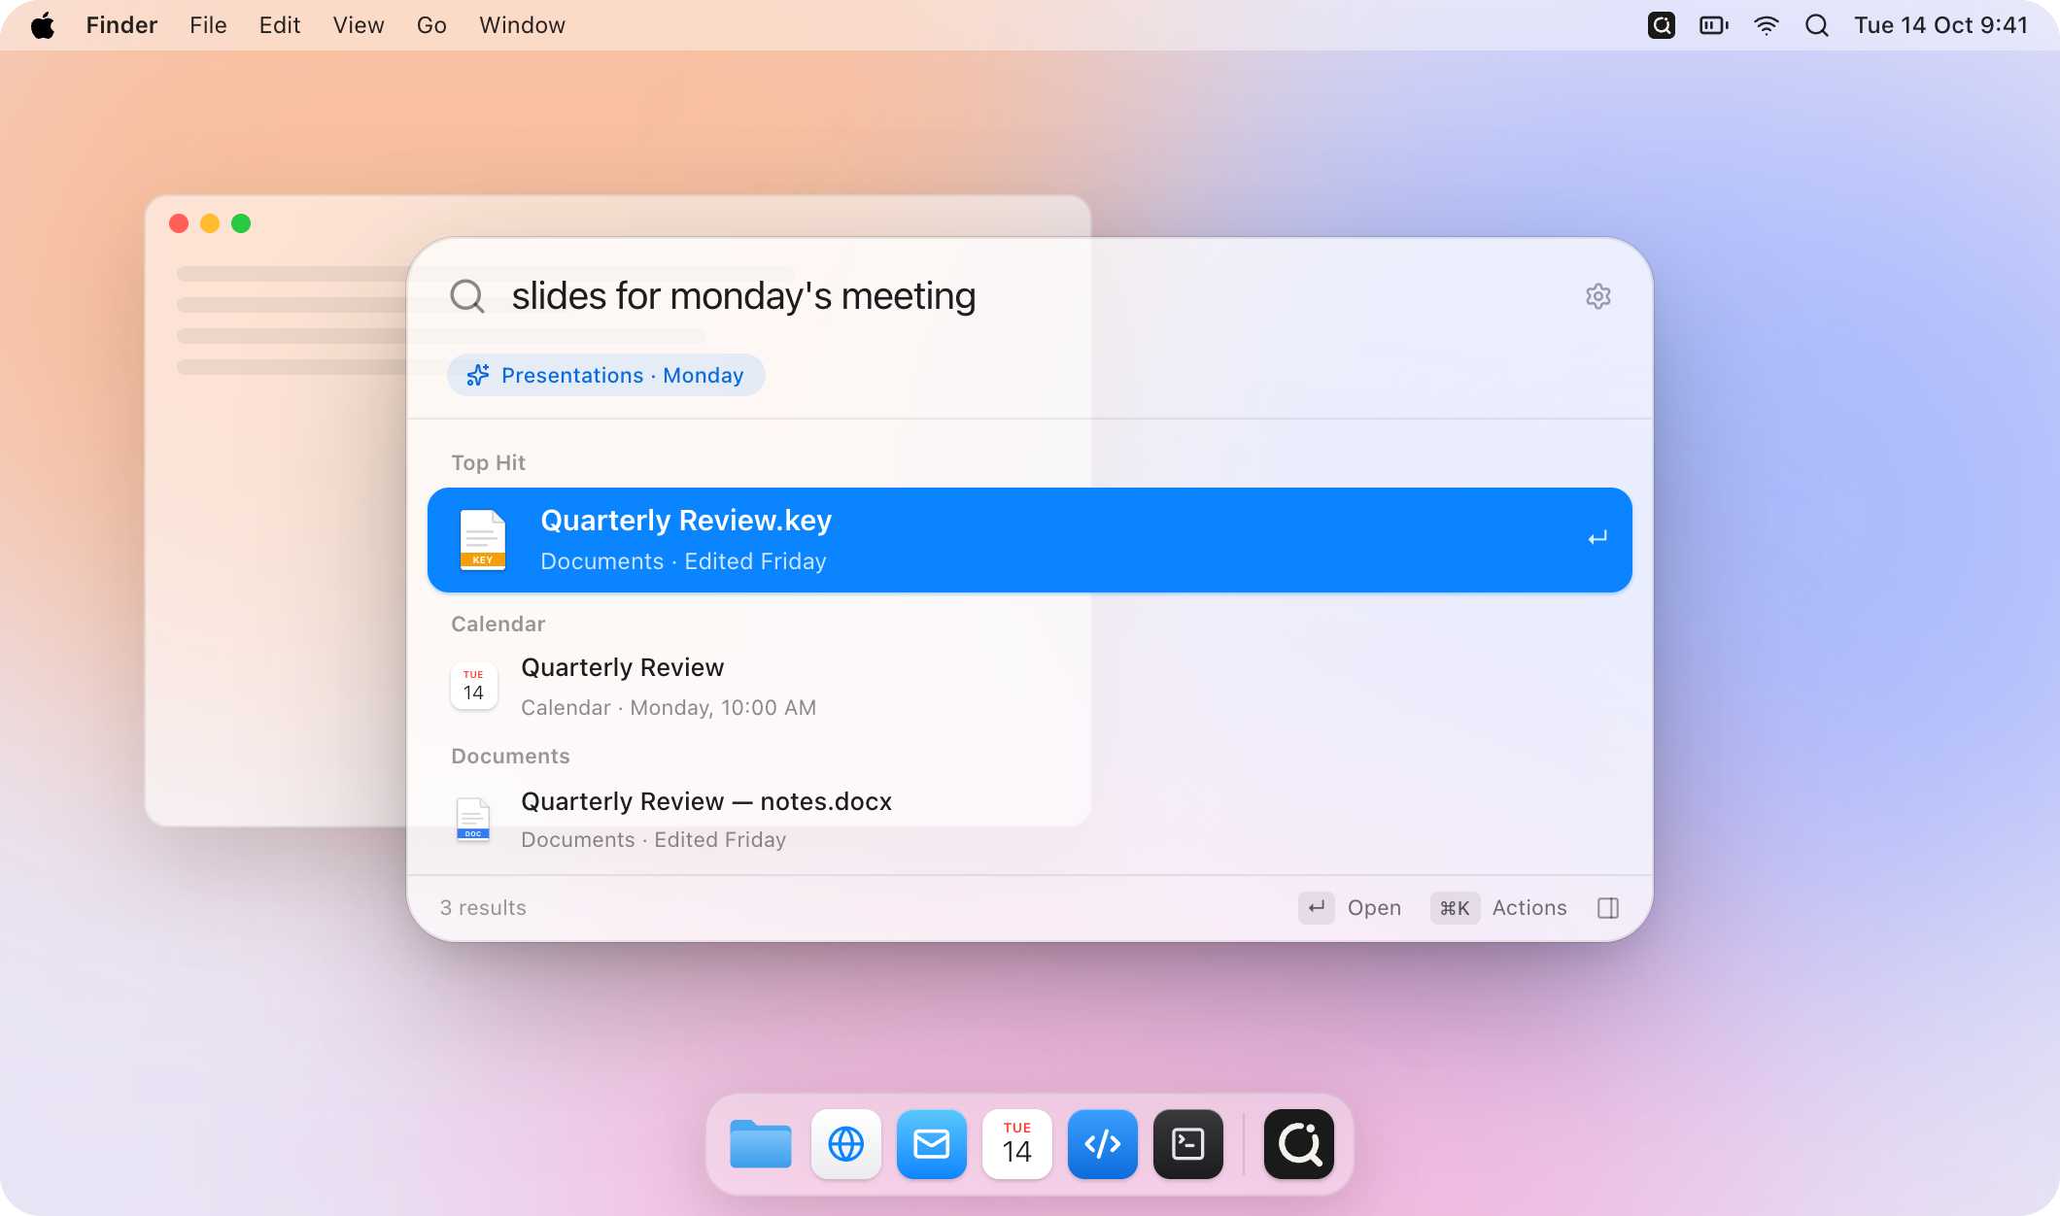Open the Apple menu
This screenshot has height=1216, width=2060.
43,25
